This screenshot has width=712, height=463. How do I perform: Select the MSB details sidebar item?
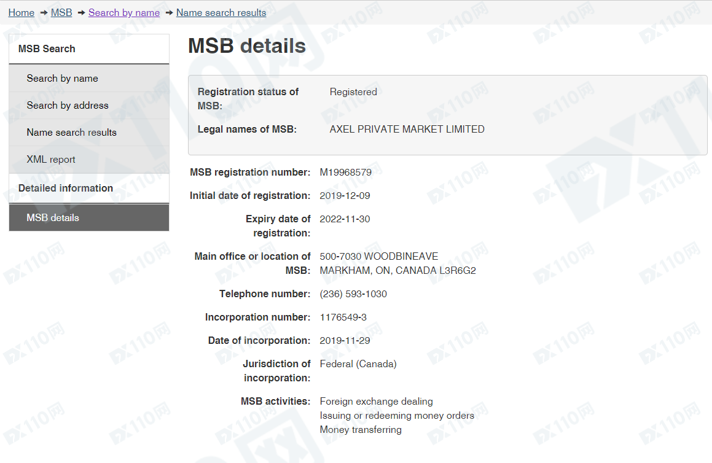[x=89, y=217]
